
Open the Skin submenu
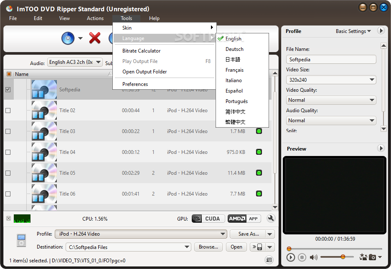coord(165,28)
